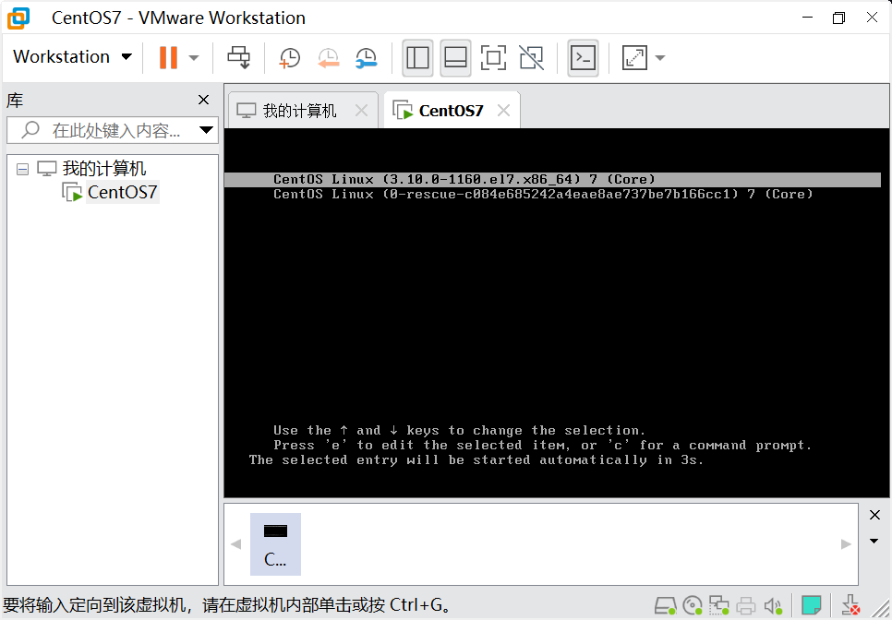Click the CentOS7 thumbnail in thumbnail bar
This screenshot has width=892, height=620.
pyautogui.click(x=275, y=543)
